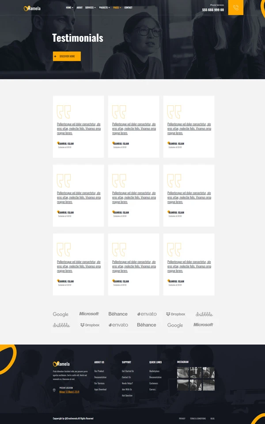This screenshot has height=424, width=265.
Task: Open the Mirpur 12 Block E 25/9 address link
Action: (69, 392)
